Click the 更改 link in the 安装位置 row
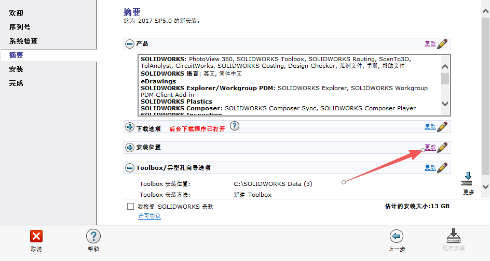The height and width of the screenshot is (261, 490). [x=430, y=147]
